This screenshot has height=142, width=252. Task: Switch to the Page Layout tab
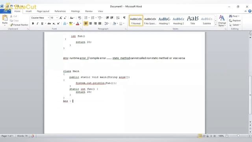[43, 11]
